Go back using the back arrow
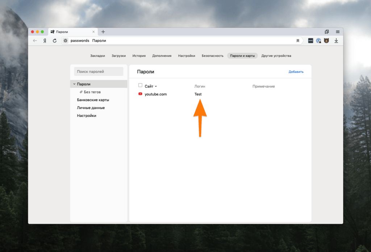Viewport: 371px width, 252px height. 35,41
